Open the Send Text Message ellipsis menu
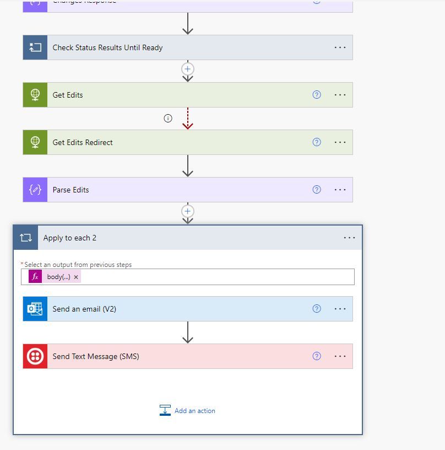This screenshot has width=445, height=450. 340,356
